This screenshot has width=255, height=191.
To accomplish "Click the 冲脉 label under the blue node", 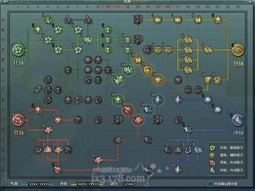I will [238, 133].
